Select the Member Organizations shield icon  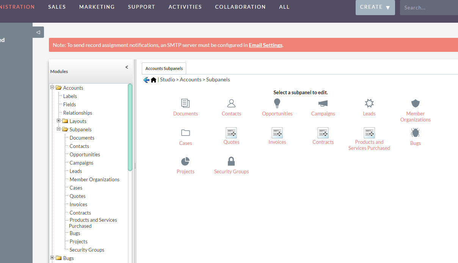tap(416, 103)
